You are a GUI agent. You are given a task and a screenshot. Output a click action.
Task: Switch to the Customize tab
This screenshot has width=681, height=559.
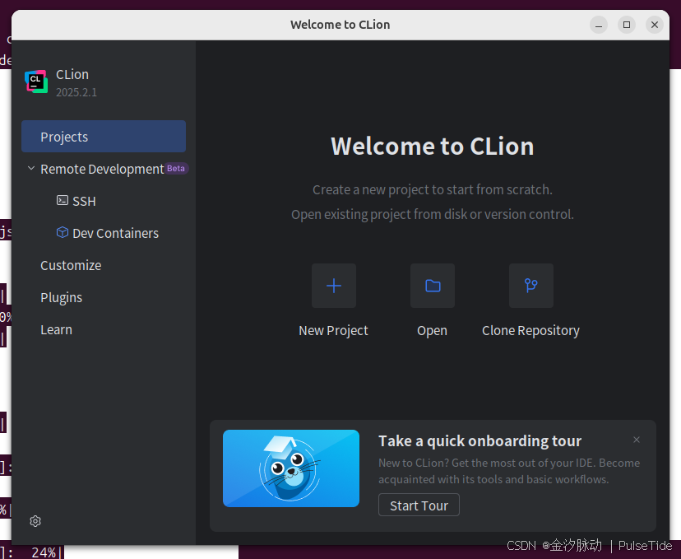[x=71, y=265]
